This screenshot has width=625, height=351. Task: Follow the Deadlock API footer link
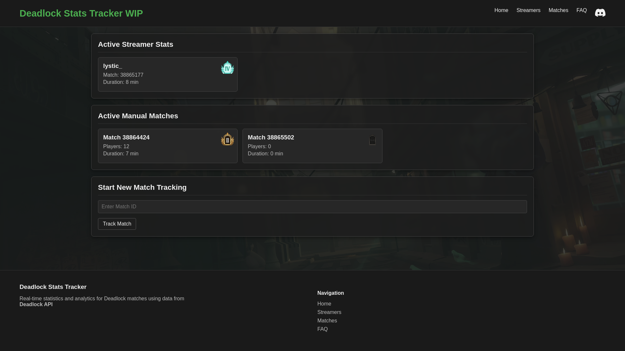coord(36,305)
